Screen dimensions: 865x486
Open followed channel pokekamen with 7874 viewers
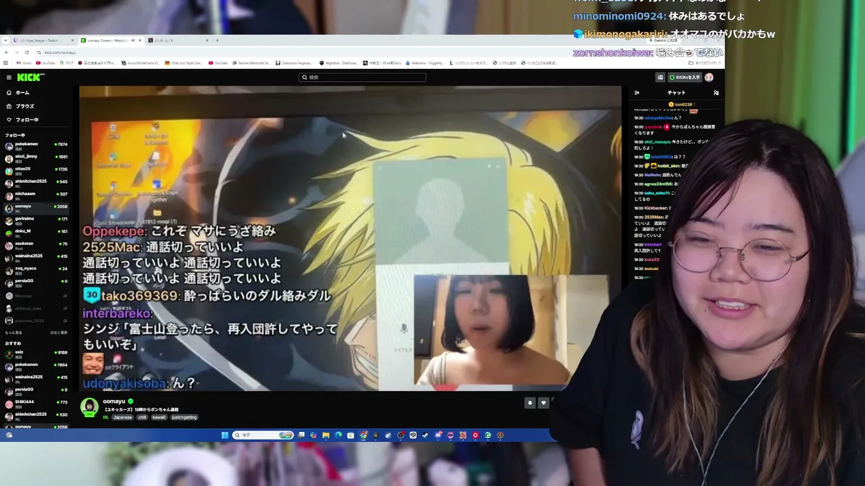35,145
